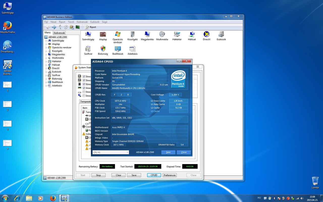Select the AIDA64 Business desktop shortcut
This screenshot has width=323, height=202.
point(8,67)
